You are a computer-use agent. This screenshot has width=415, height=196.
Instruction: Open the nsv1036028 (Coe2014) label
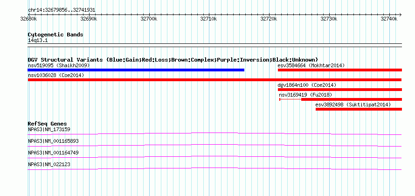(56, 75)
